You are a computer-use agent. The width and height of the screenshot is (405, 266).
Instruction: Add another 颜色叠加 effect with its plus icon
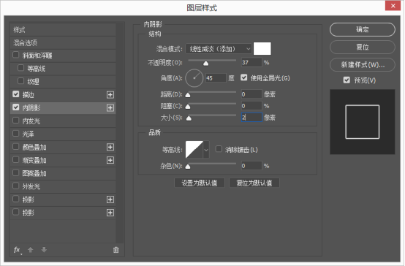point(110,147)
